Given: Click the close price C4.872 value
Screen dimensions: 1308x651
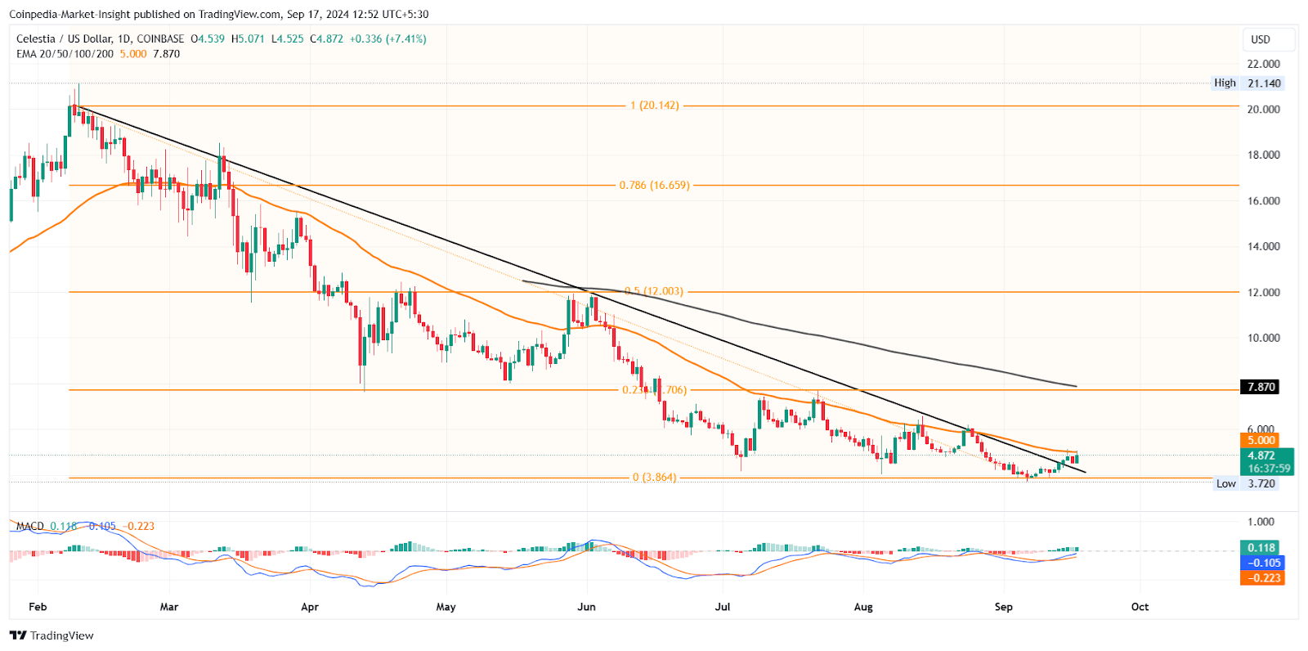Looking at the screenshot, I should 327,38.
